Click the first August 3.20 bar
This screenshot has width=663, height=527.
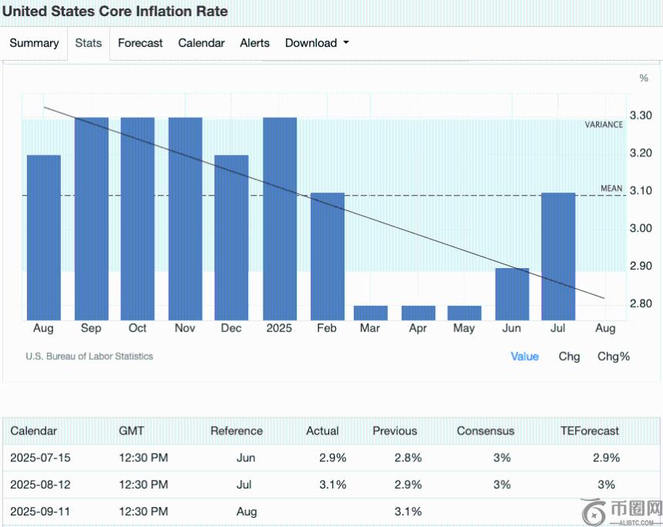click(x=44, y=237)
